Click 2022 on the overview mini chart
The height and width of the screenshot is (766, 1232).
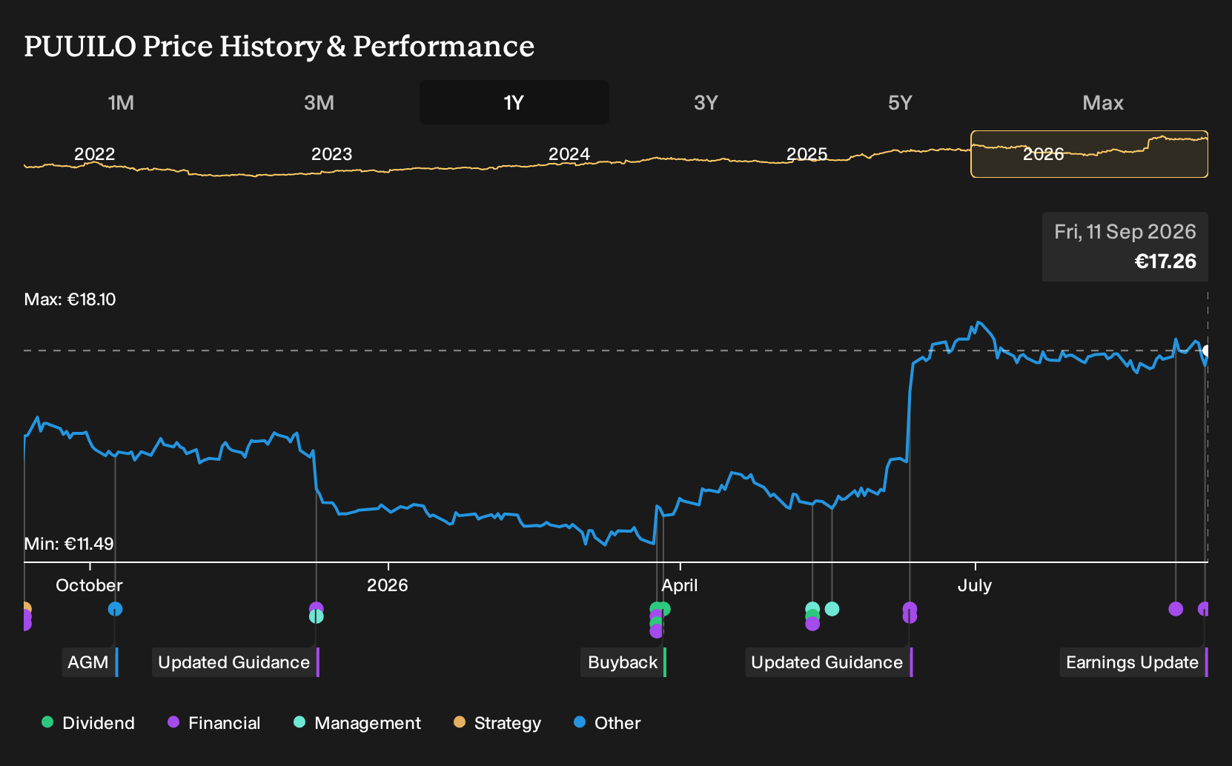[95, 154]
